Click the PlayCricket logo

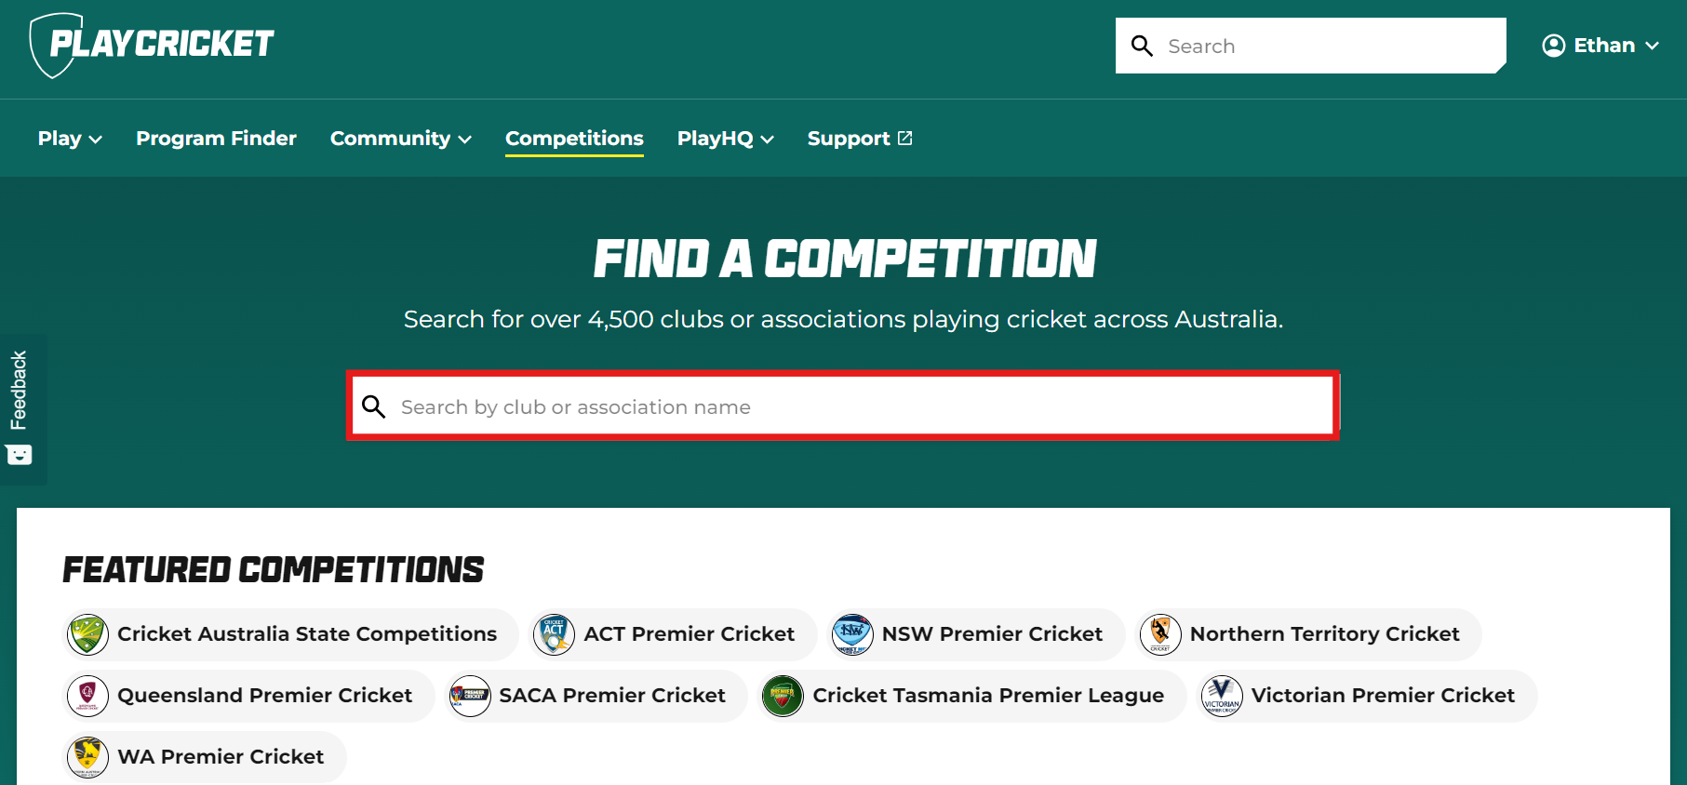(152, 45)
